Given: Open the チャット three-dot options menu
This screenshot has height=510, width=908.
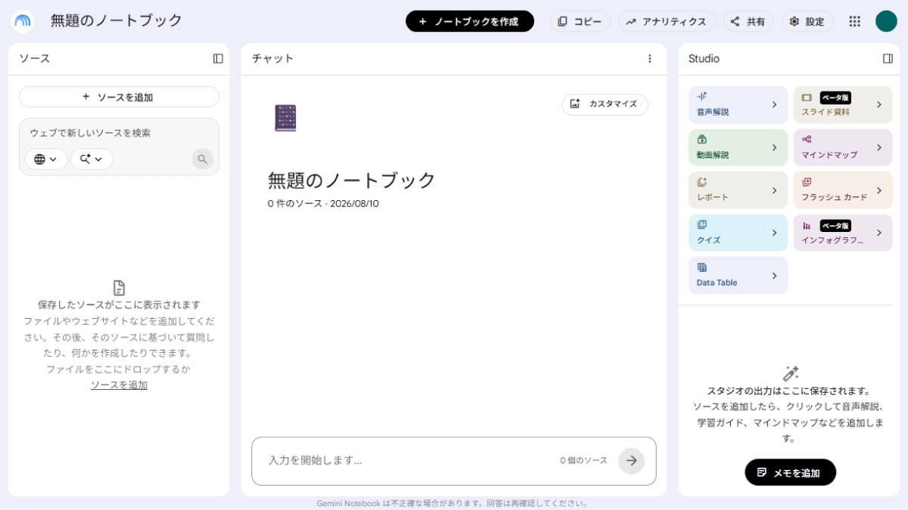Looking at the screenshot, I should pos(649,58).
